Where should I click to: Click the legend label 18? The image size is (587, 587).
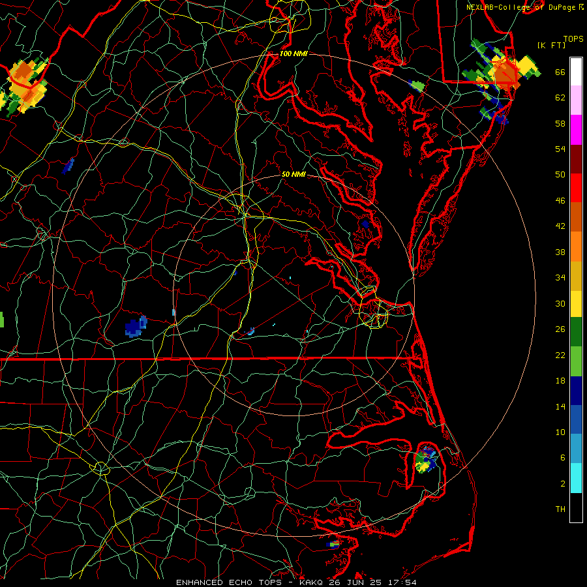click(560, 381)
